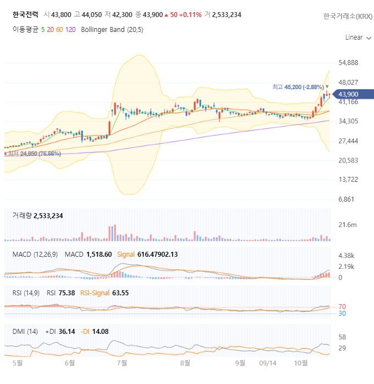
Task: Click the 4.38k MACD axis label
Action: tap(346, 256)
